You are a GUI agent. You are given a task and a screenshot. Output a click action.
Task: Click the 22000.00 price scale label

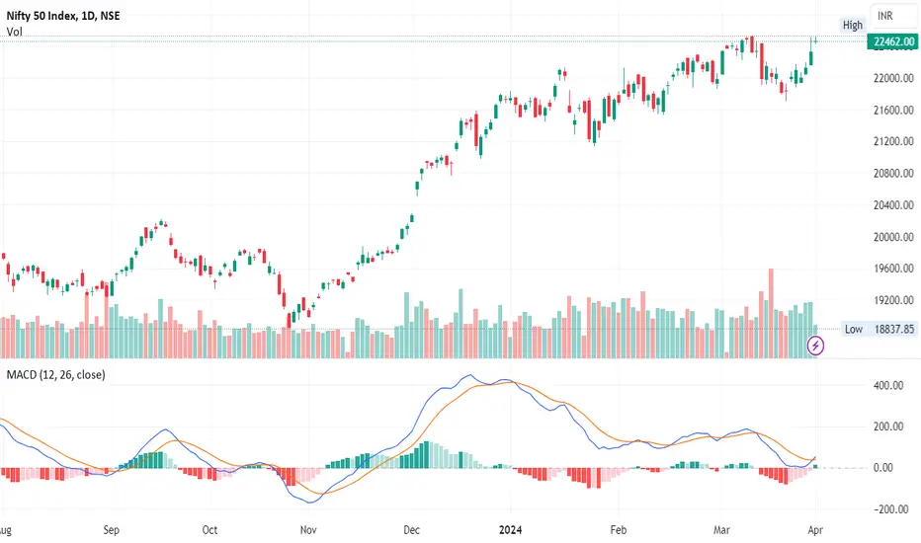coord(893,78)
